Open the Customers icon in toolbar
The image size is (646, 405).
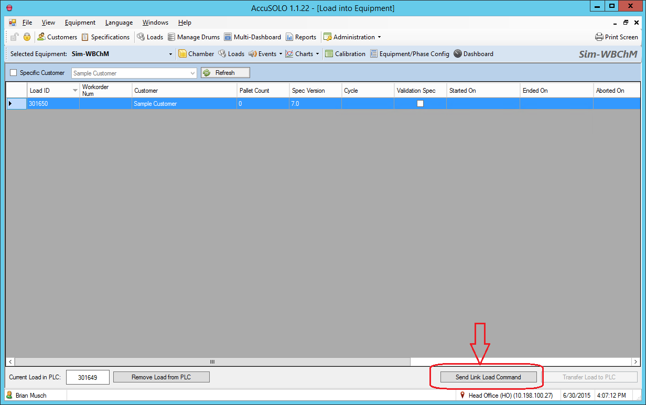[41, 37]
